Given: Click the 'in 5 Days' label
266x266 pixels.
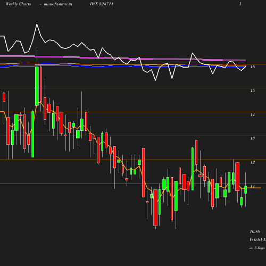Looking at the screenshot, I should (x=257, y=248).
